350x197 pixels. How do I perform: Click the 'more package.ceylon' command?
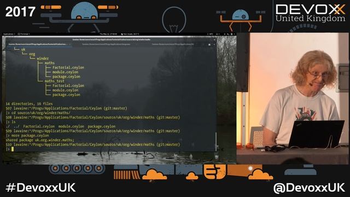click(x=30, y=136)
